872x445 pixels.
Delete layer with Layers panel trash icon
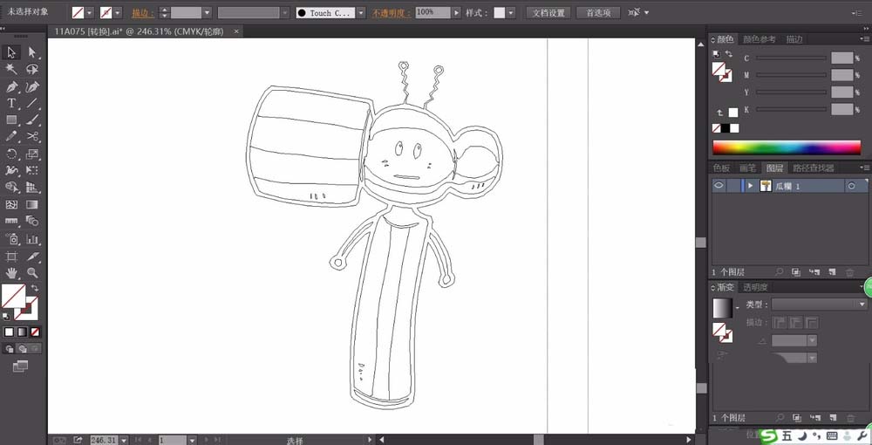click(849, 272)
